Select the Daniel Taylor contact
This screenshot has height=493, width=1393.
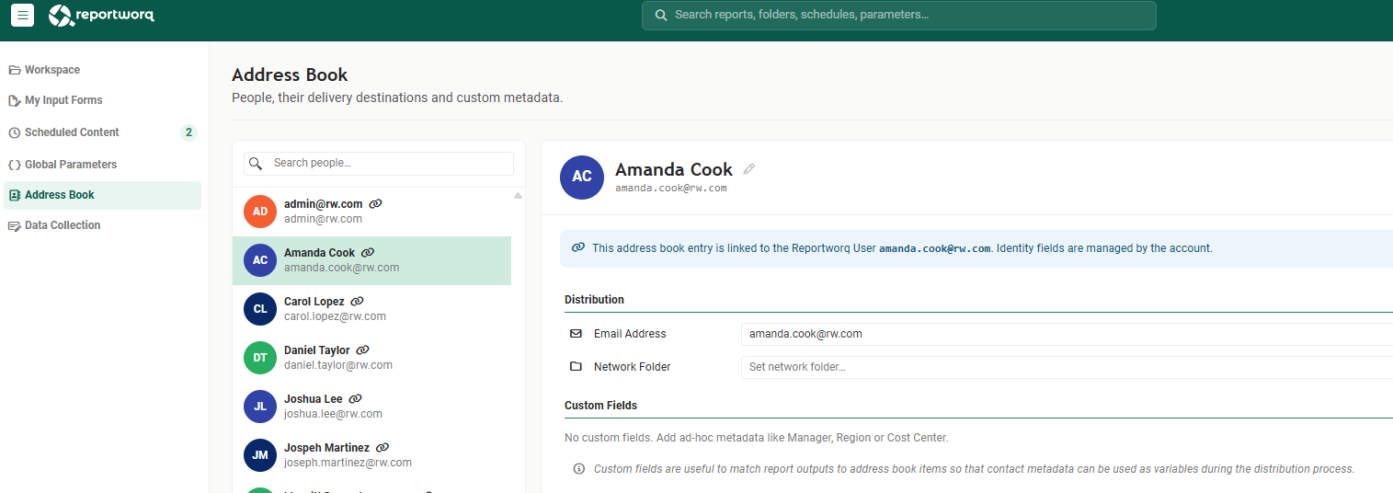[x=371, y=358]
